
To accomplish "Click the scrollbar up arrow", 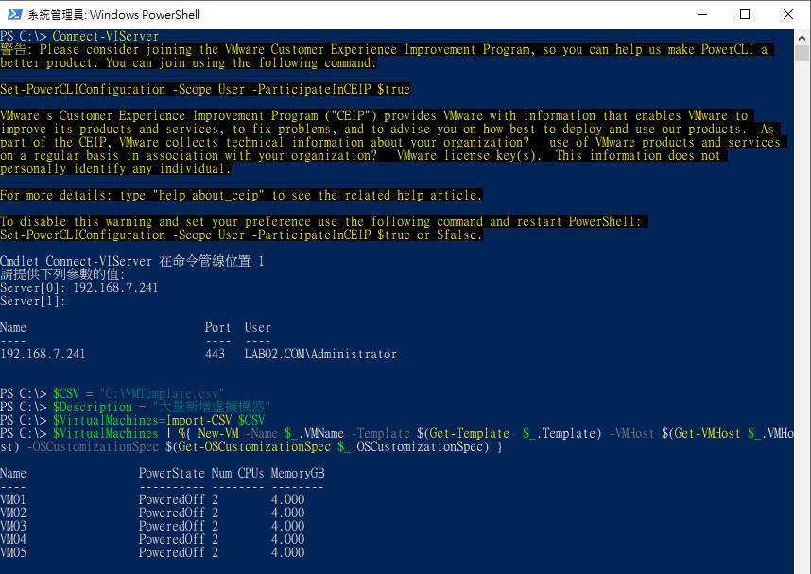I will [x=802, y=37].
